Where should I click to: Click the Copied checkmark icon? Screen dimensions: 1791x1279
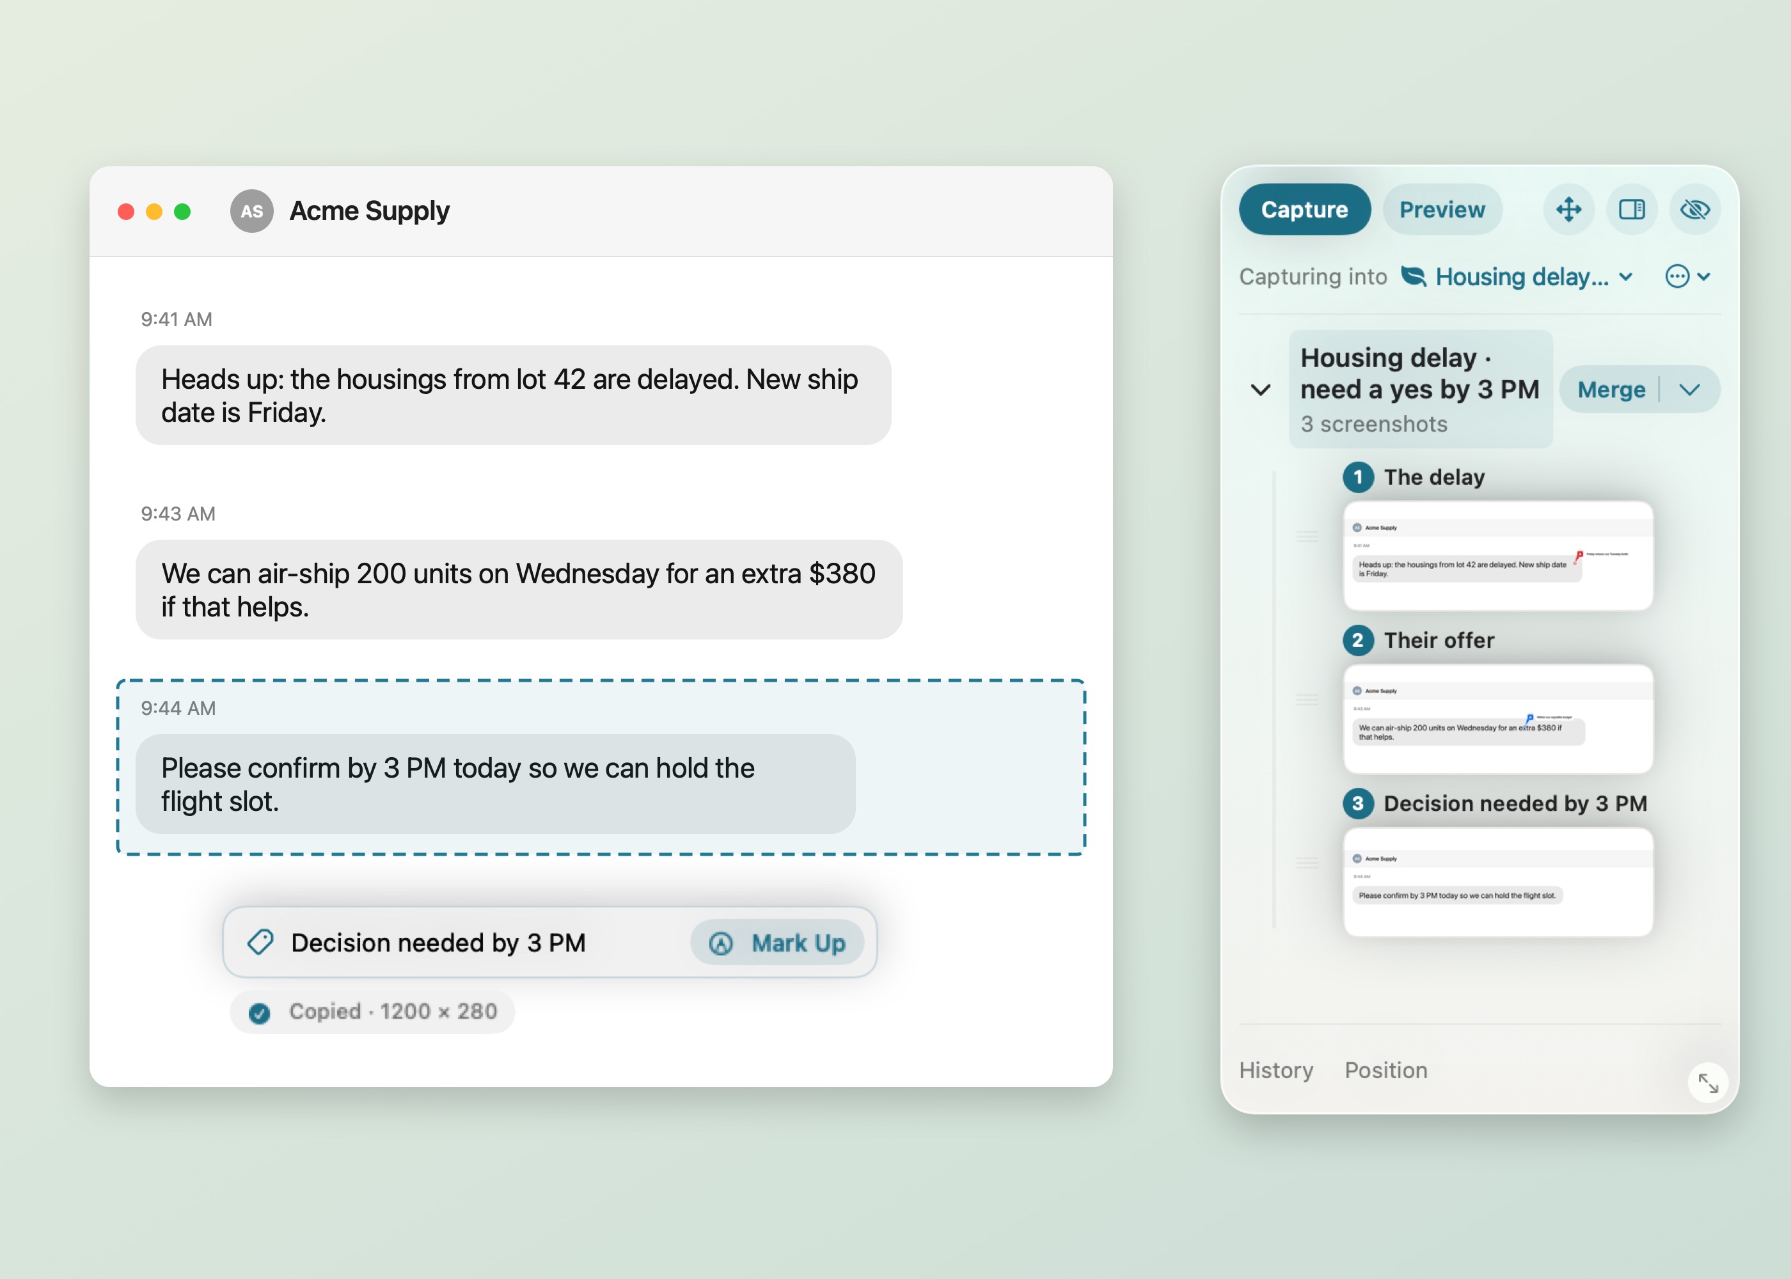(259, 1013)
